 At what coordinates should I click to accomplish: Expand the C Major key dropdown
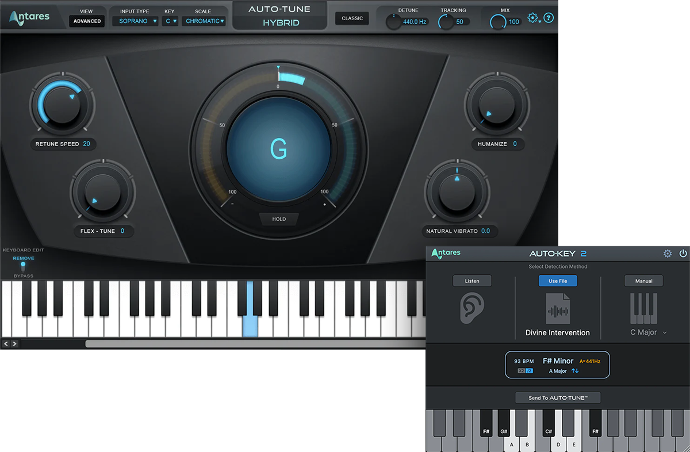click(648, 332)
